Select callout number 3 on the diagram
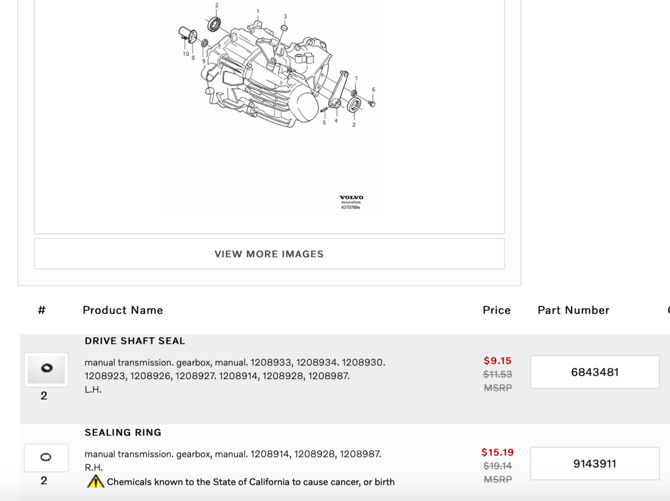The image size is (670, 501). point(286,17)
